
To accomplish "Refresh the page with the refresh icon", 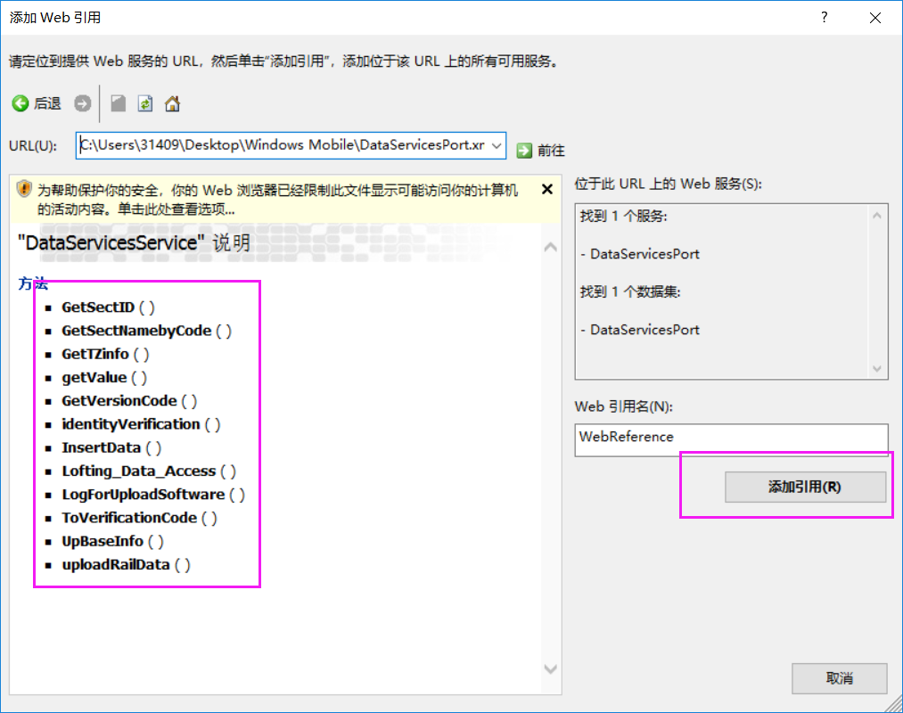I will tap(144, 103).
